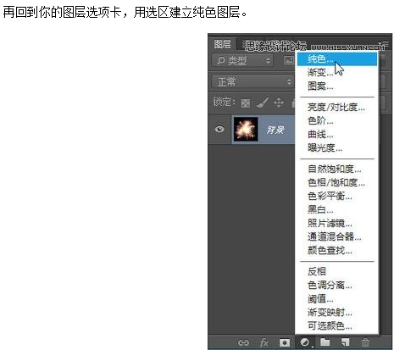Delete layer trash icon
This screenshot has height=350, width=405.
point(365,342)
